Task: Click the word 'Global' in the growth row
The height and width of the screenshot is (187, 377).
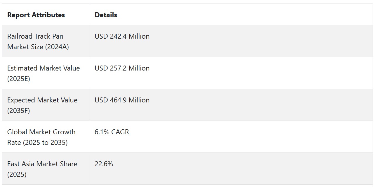Action: 17,132
